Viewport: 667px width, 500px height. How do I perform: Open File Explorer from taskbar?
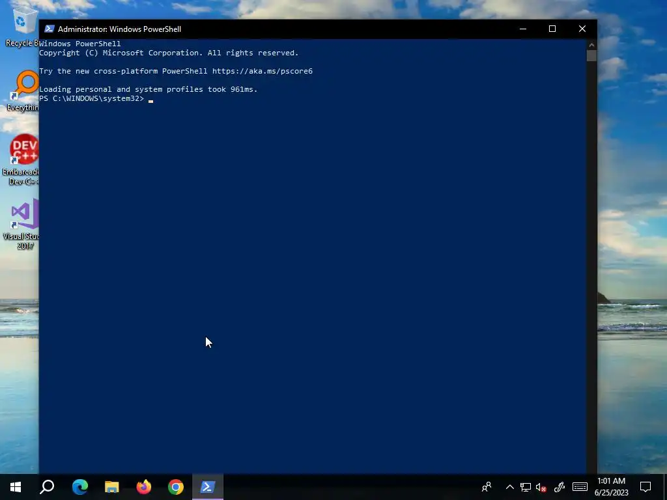[x=112, y=487]
